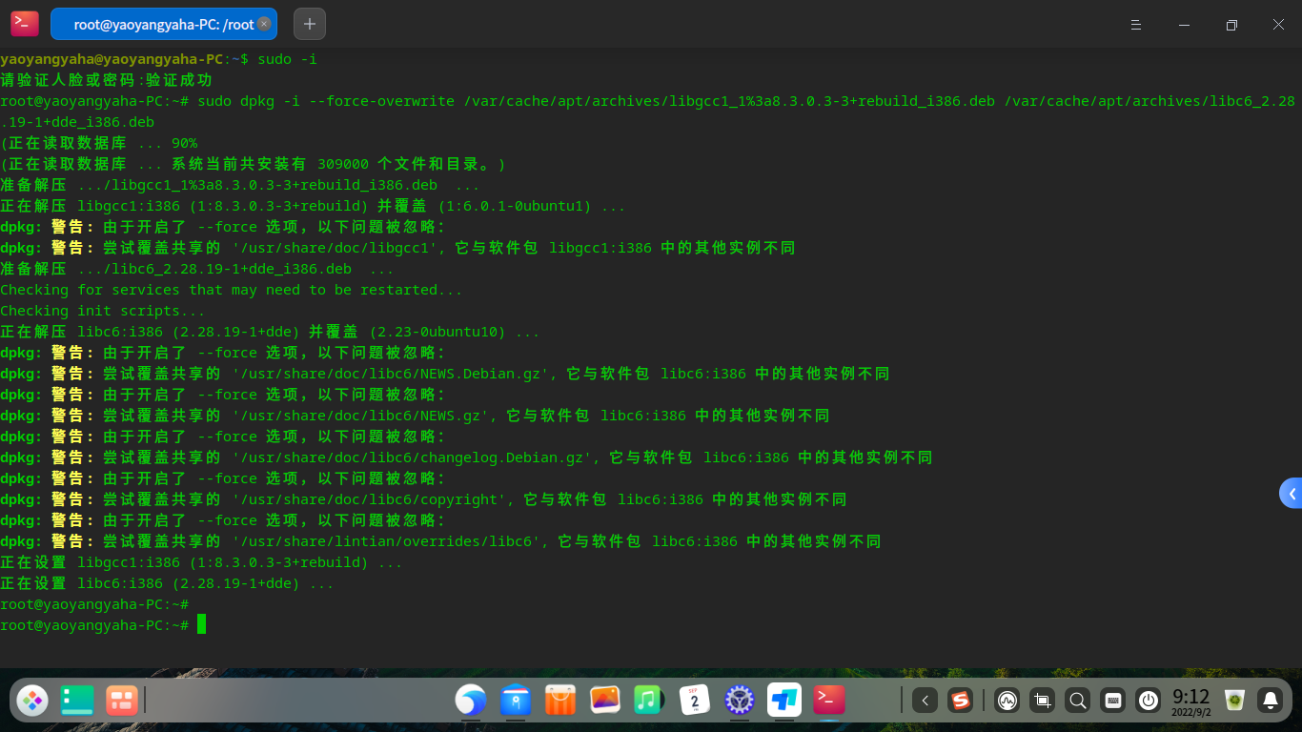Open the App Store icon
1302x732 pixels.
[x=559, y=701]
